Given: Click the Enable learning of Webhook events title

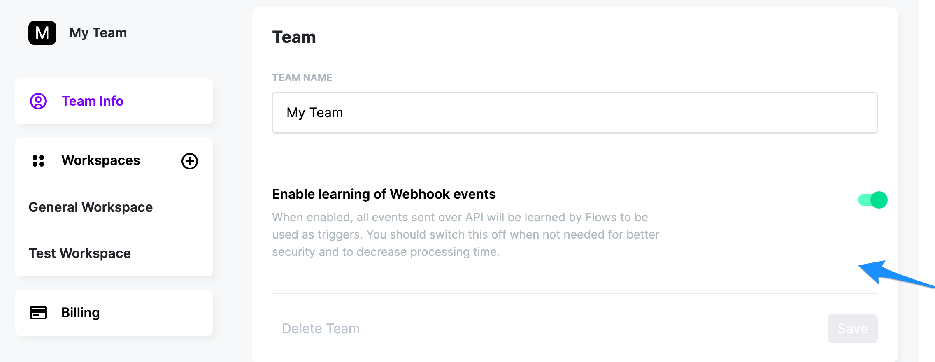Looking at the screenshot, I should tap(384, 194).
